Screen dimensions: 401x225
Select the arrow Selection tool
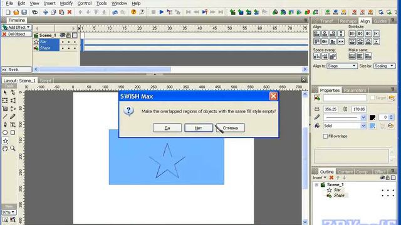[x=5, y=92]
